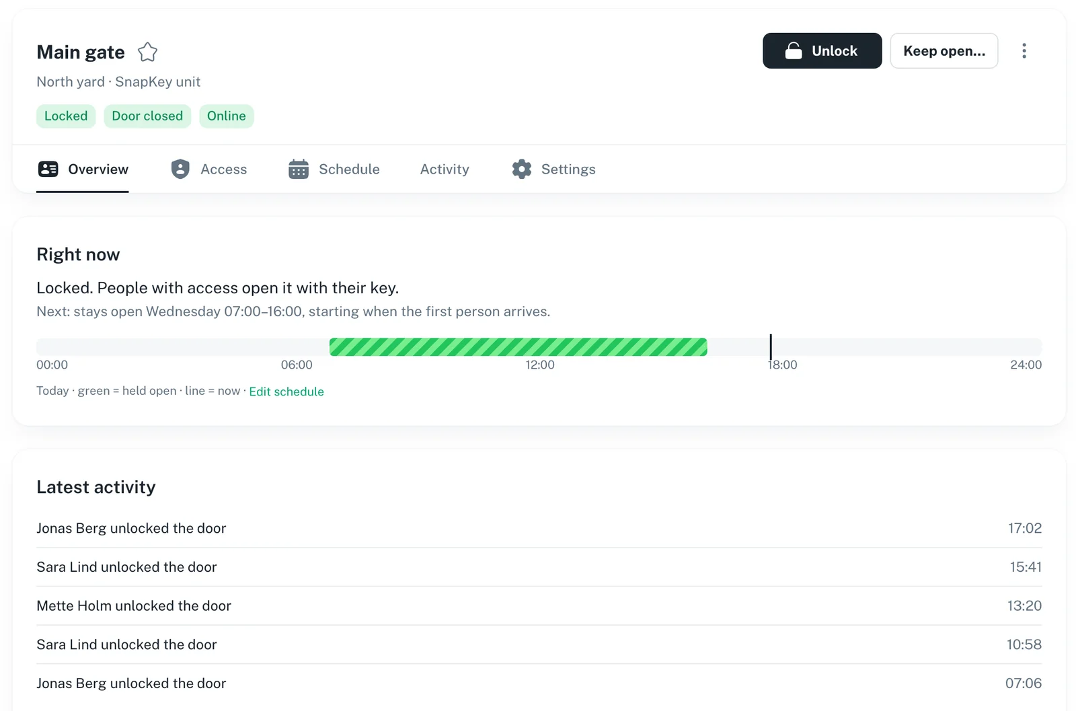Click the green held-open timeline bar
Screen dimensions: 1076x711
point(518,347)
